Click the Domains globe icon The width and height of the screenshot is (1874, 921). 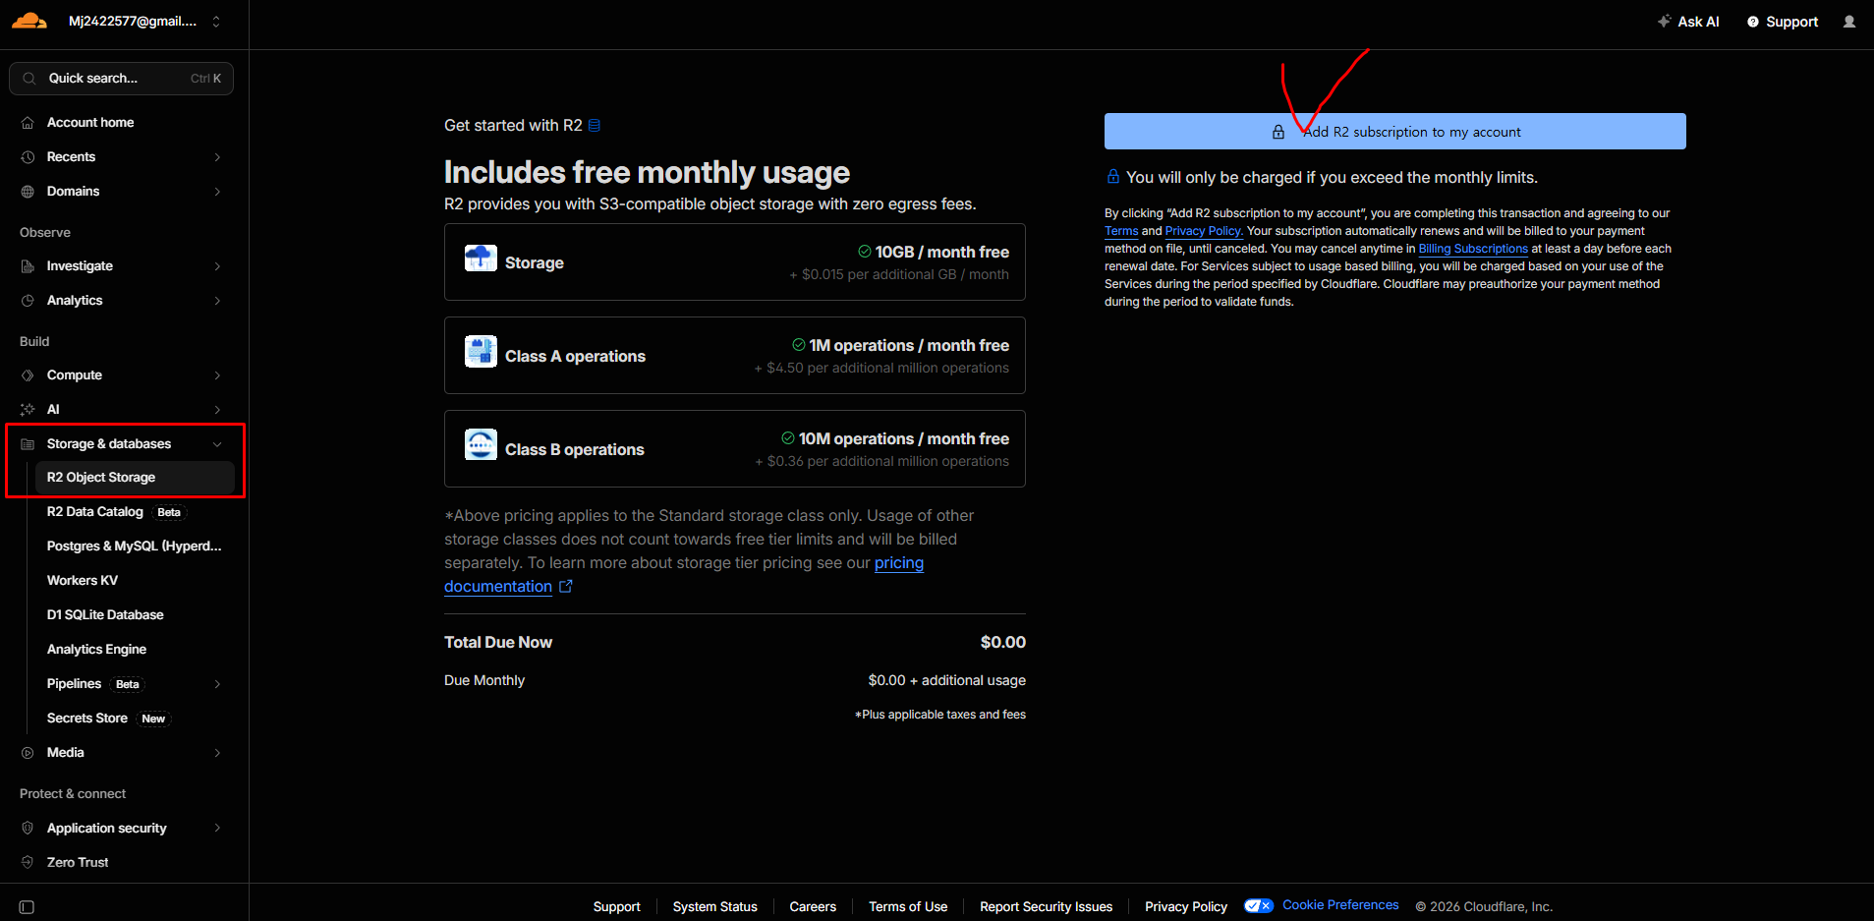click(x=28, y=192)
